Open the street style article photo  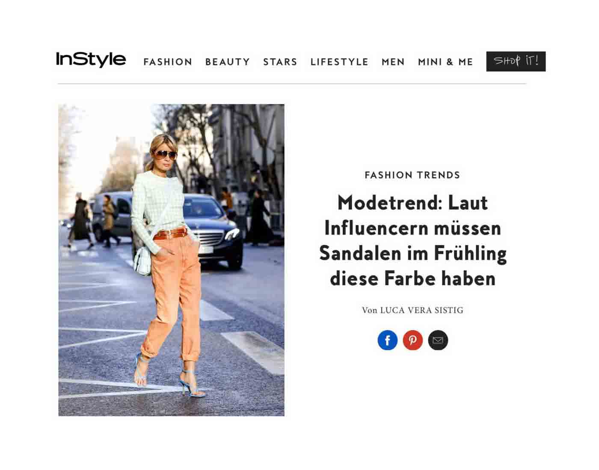click(171, 260)
